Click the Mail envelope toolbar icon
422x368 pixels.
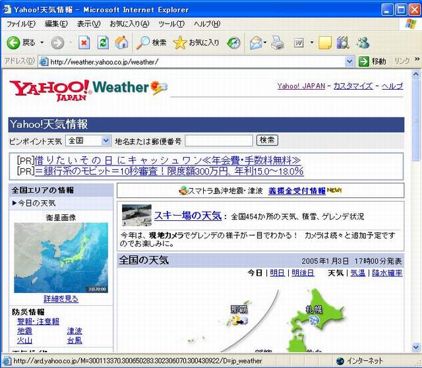(x=256, y=42)
